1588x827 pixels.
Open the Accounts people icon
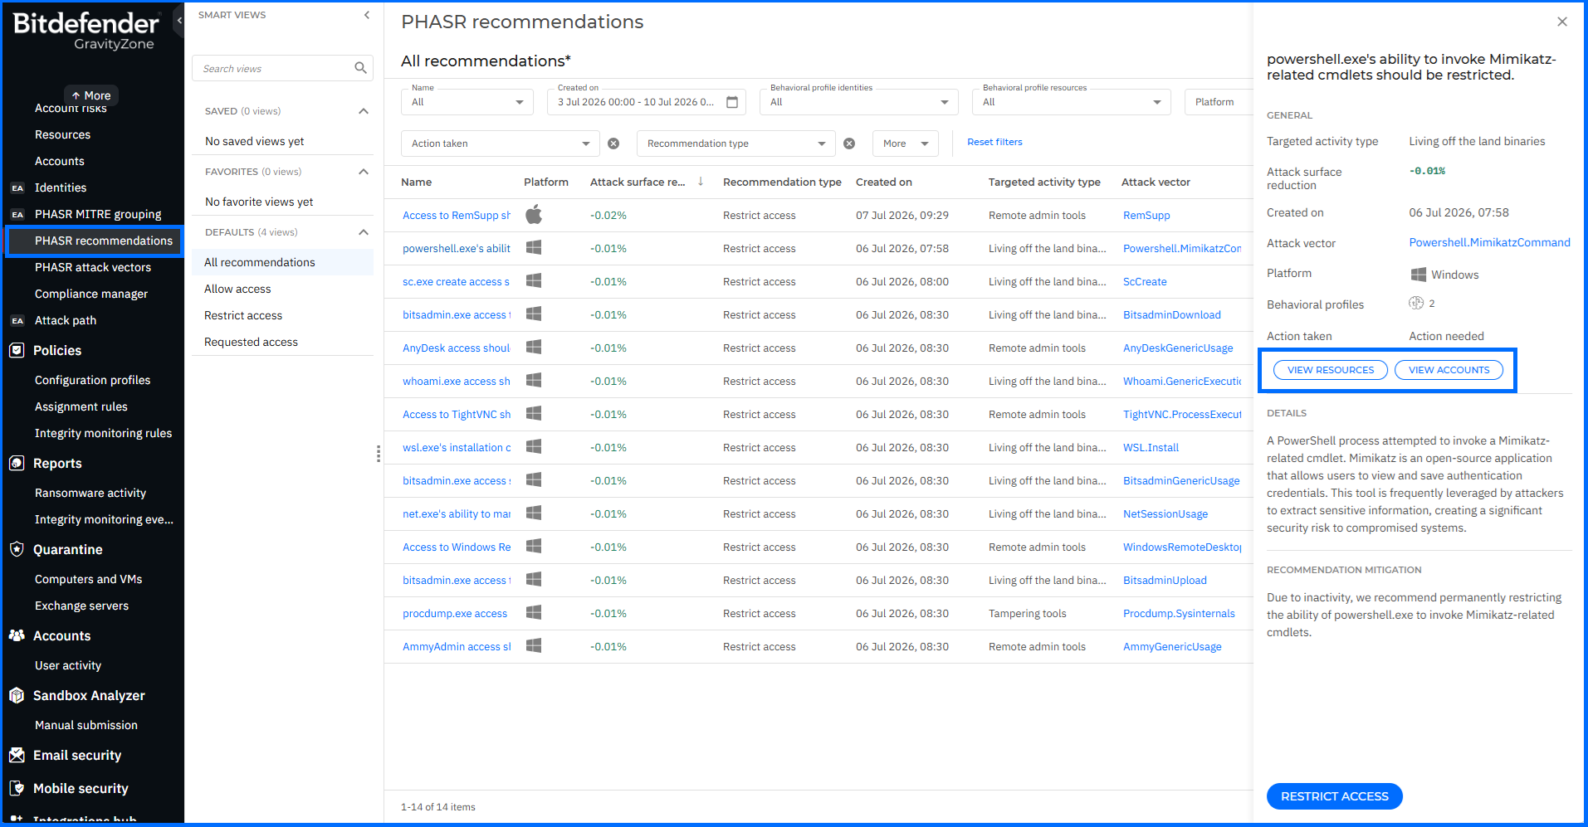tap(17, 635)
